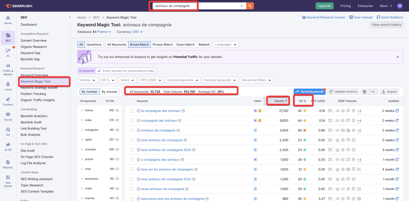Select the Questions tab
The image size is (409, 201).
[94, 45]
